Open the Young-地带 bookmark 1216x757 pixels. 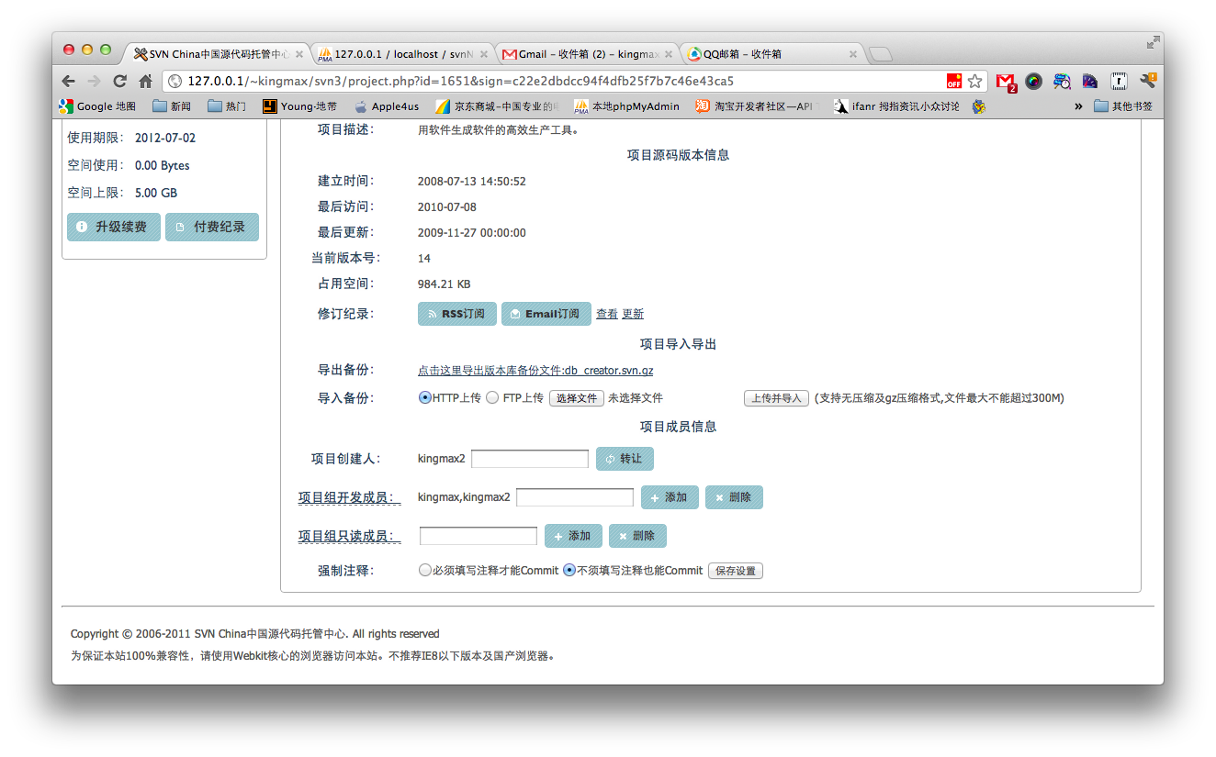[299, 106]
